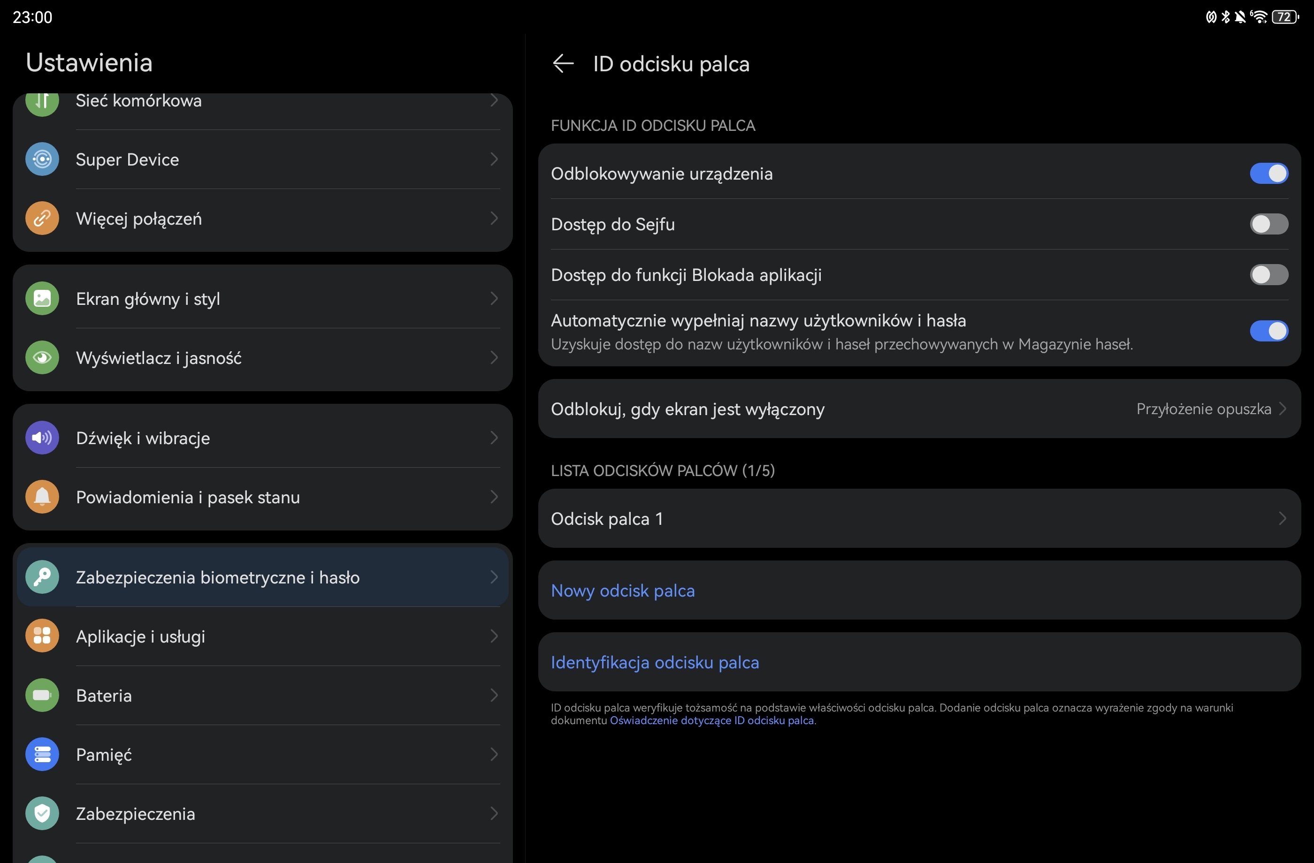Open chevron on Odcisk palca 1 row
Image resolution: width=1314 pixels, height=863 pixels.
[x=1282, y=518]
